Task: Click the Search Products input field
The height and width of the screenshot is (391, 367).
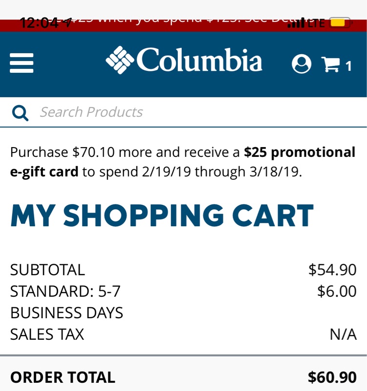Action: [195, 112]
